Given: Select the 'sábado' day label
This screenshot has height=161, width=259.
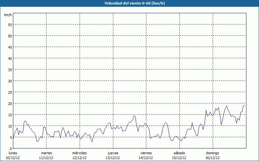Looking at the screenshot, I should [179, 153].
